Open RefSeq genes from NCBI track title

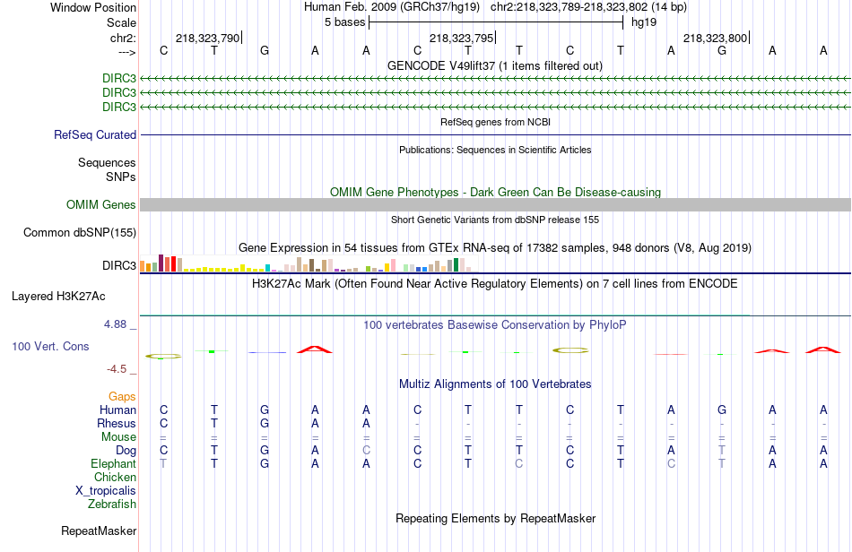point(495,122)
